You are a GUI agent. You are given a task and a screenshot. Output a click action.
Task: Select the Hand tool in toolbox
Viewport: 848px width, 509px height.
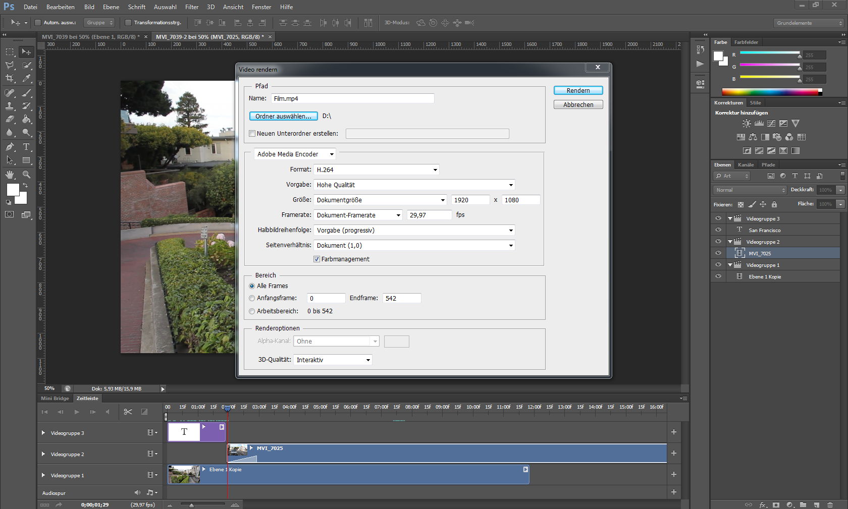(10, 175)
